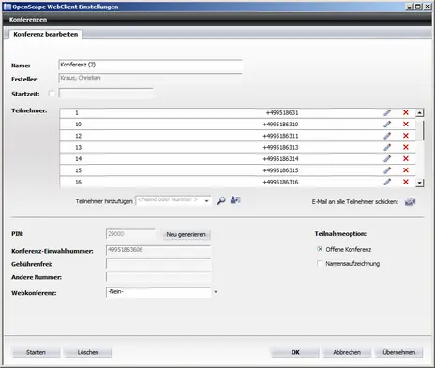435x368 pixels.
Task: Click the participant list scroll down arrow
Action: click(x=420, y=183)
